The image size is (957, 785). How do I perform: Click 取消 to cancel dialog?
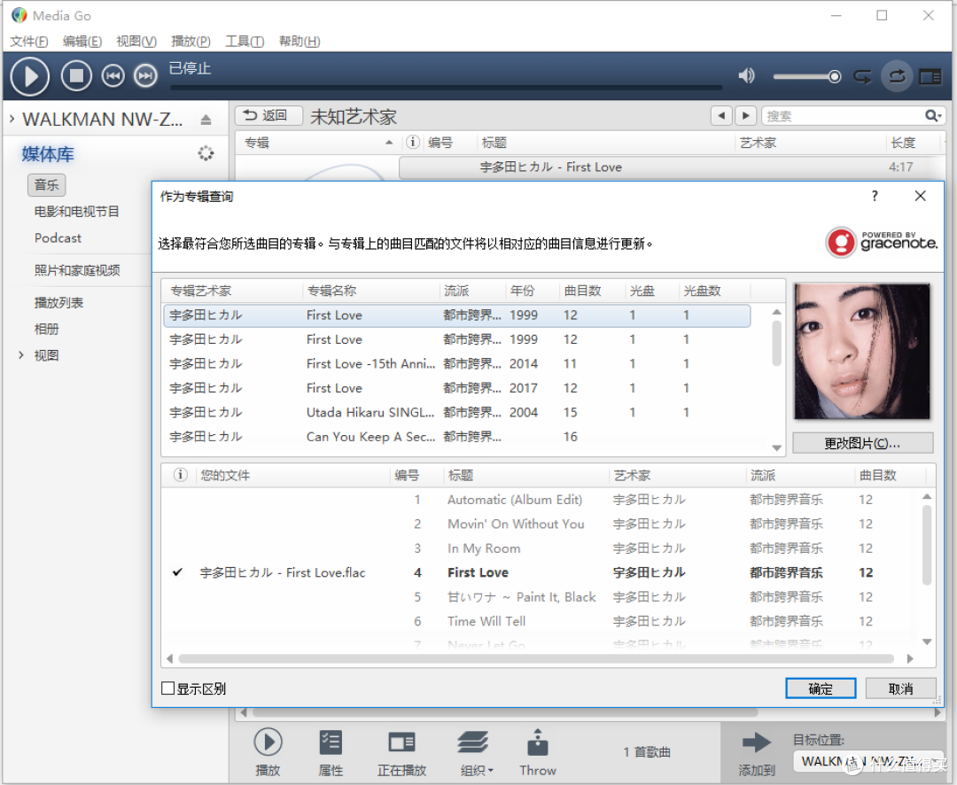(901, 688)
